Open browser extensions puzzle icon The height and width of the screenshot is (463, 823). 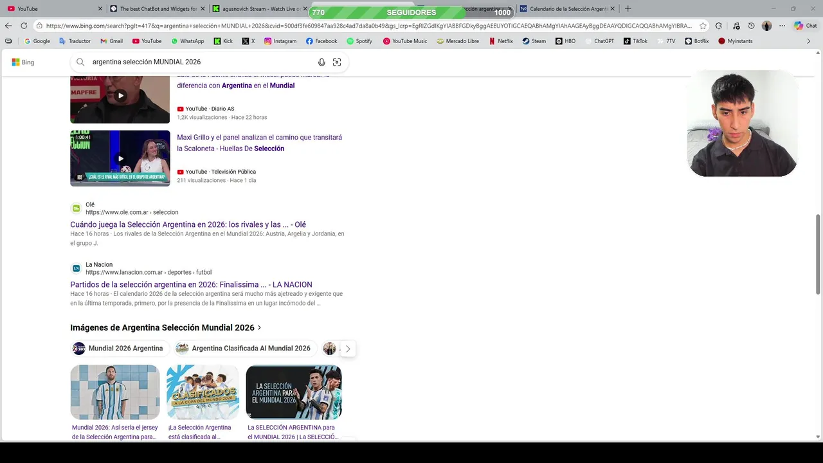pos(719,26)
